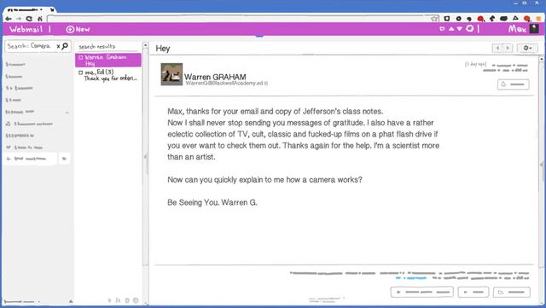Compose a new message with the New icon
Screen dimensions: 546x308
(x=78, y=29)
